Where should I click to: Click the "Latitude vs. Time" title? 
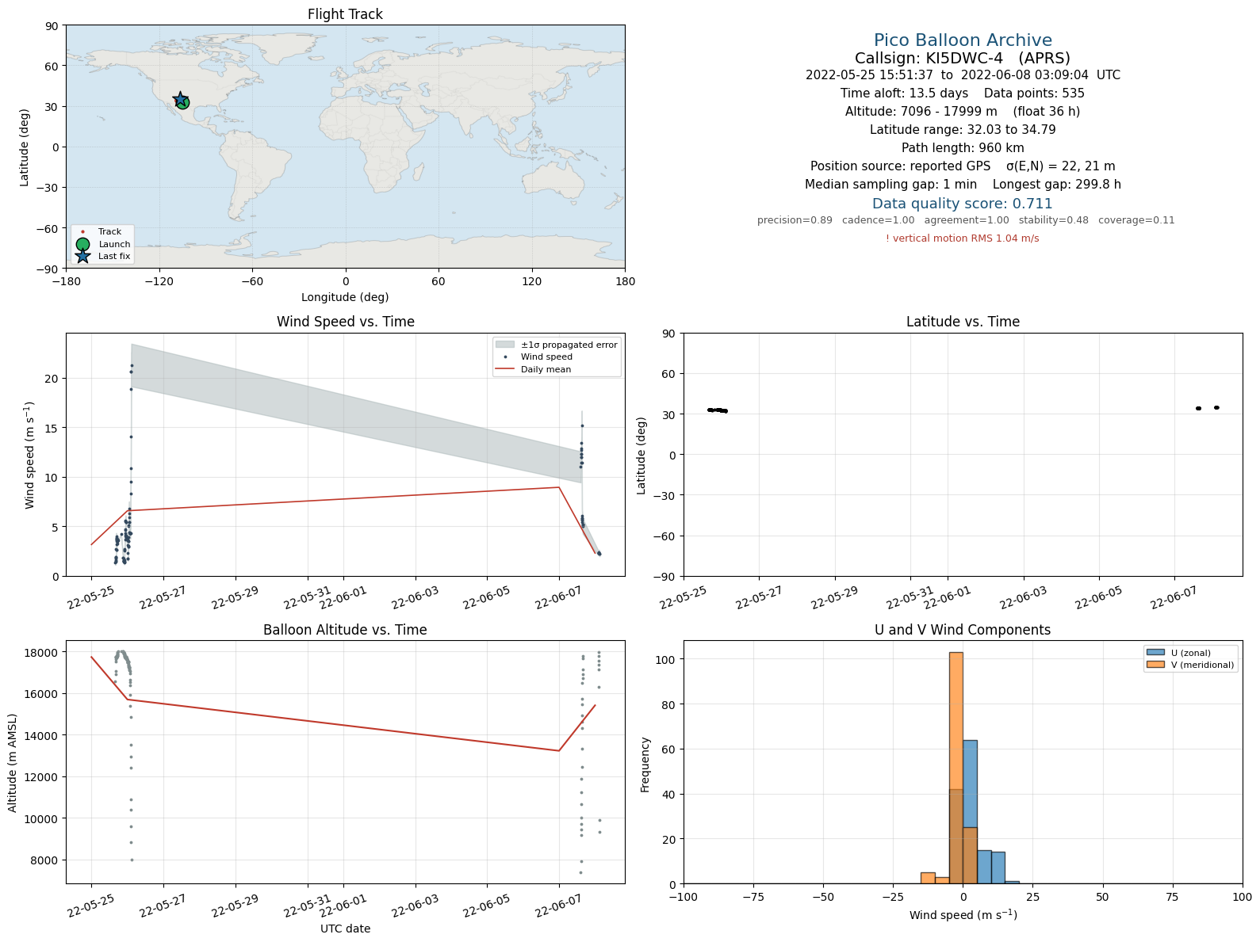[x=963, y=322]
